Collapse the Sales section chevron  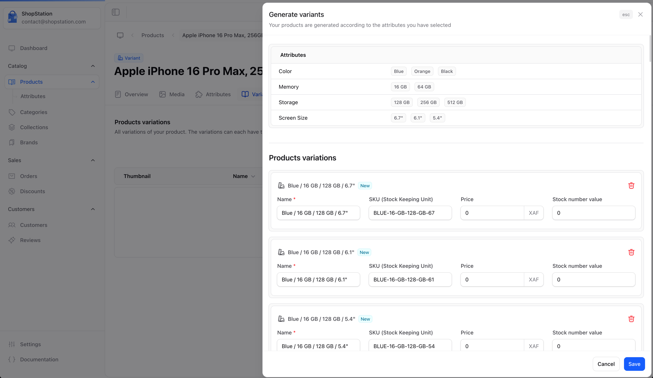point(93,160)
